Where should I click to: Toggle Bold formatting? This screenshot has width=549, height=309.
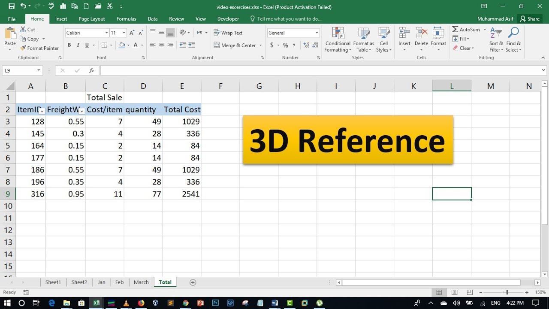point(69,45)
